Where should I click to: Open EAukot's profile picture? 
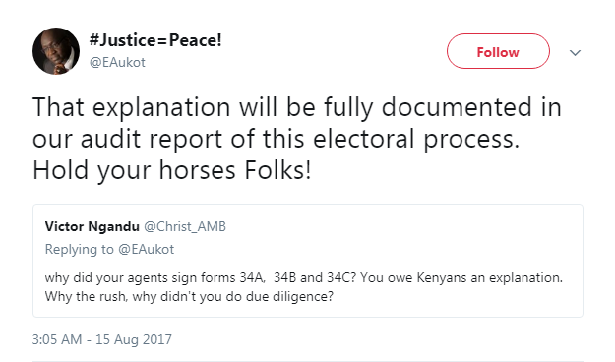click(x=56, y=51)
